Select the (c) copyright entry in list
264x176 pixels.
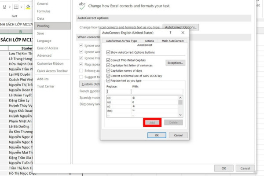click(142, 98)
